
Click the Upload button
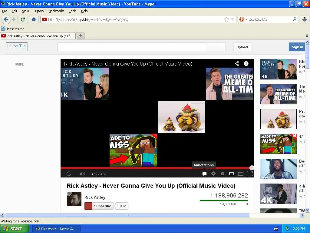point(242,47)
